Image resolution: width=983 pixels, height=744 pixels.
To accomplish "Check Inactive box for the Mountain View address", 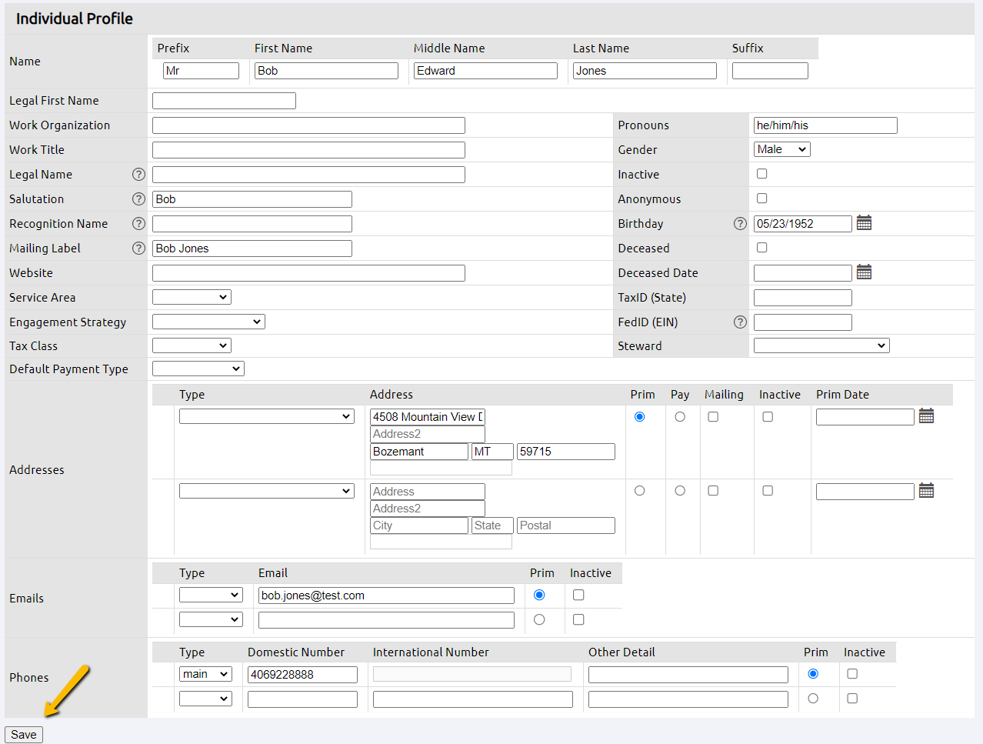I will [768, 417].
